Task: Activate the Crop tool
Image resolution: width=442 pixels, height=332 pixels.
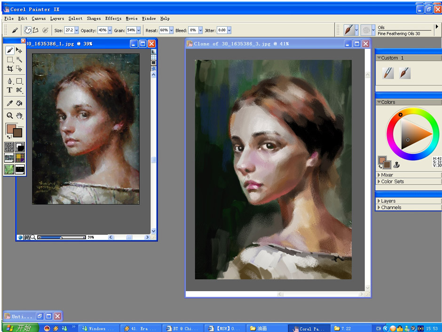Action: 9,69
